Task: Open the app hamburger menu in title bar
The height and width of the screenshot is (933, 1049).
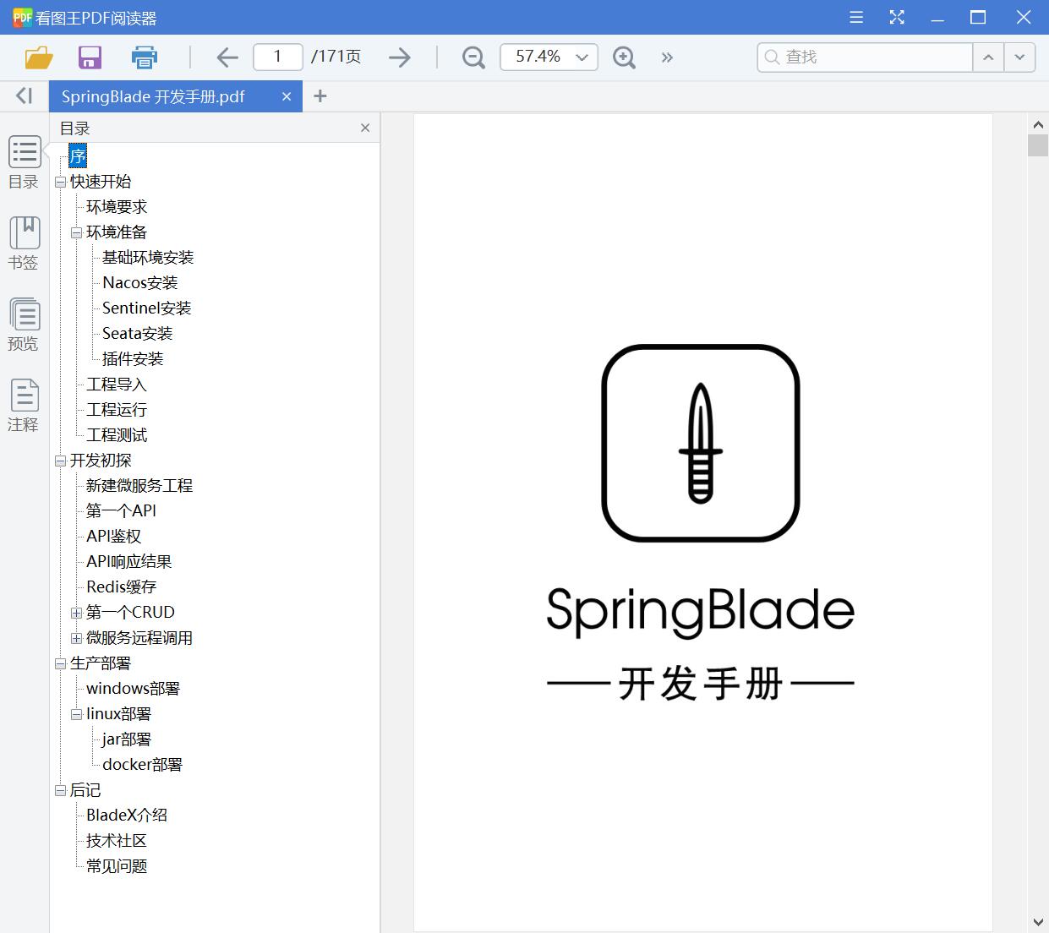Action: [x=856, y=17]
